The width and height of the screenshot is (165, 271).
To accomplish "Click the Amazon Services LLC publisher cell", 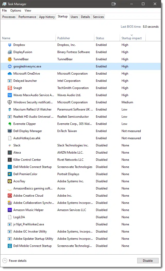I will coord(72,210).
